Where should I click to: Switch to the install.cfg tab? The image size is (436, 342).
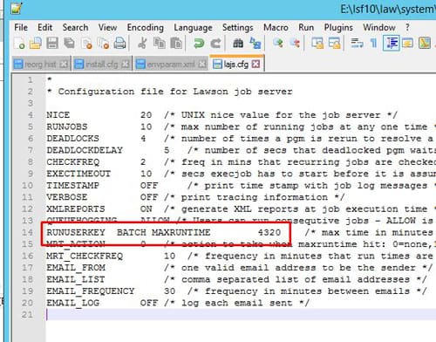(x=101, y=64)
